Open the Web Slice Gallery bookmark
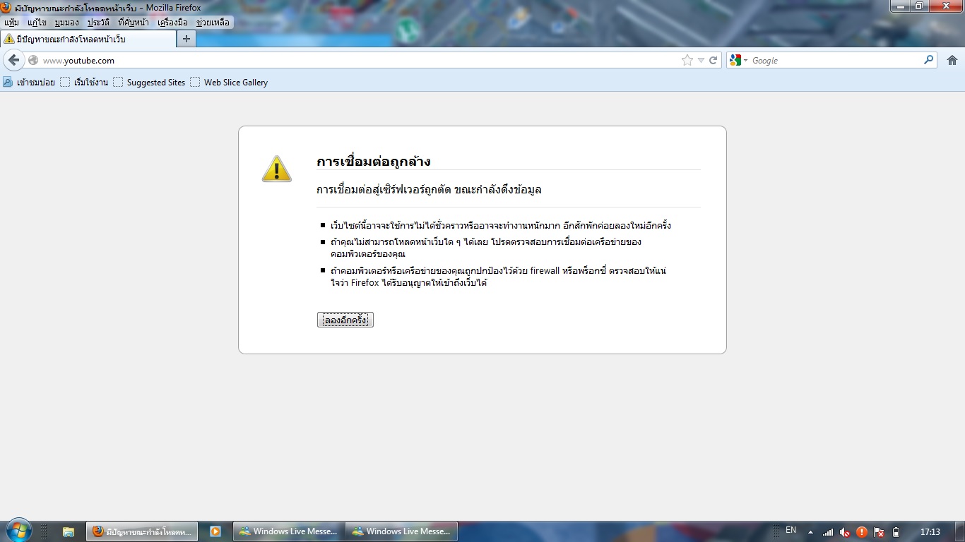This screenshot has width=965, height=542. pos(229,82)
